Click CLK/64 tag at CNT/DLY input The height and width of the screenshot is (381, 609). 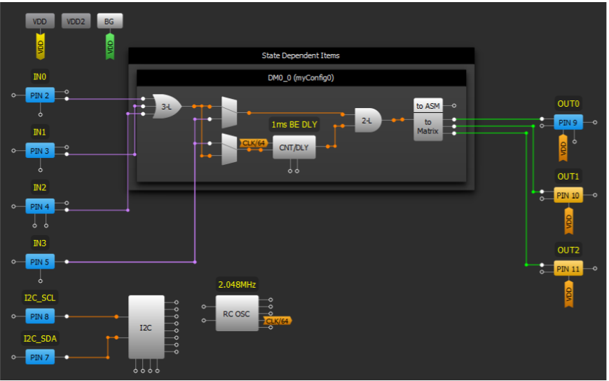click(x=254, y=143)
